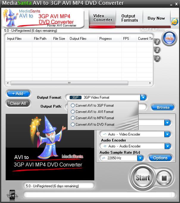This screenshot has width=180, height=203.
Task: Open the Buy Now tab
Action: tap(156, 18)
